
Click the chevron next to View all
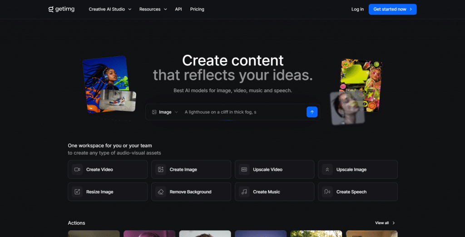(x=394, y=223)
